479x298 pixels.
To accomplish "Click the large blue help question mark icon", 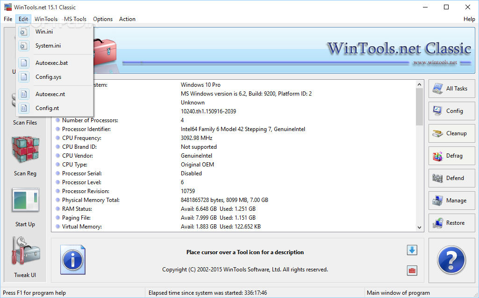I will 451,260.
